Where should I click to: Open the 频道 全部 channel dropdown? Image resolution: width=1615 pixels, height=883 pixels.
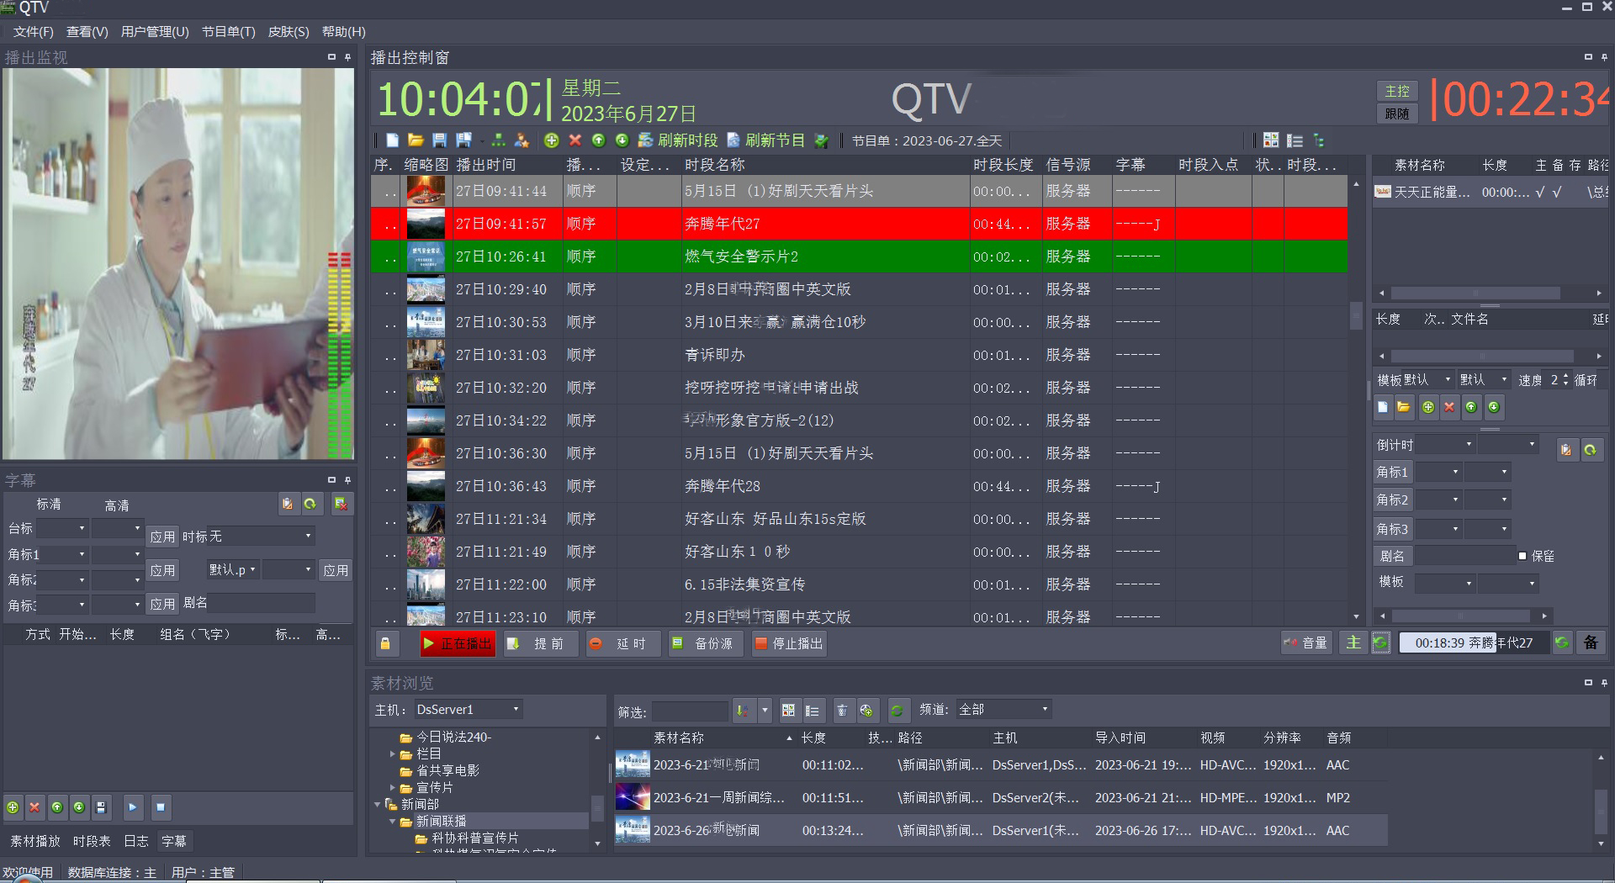tap(1004, 710)
